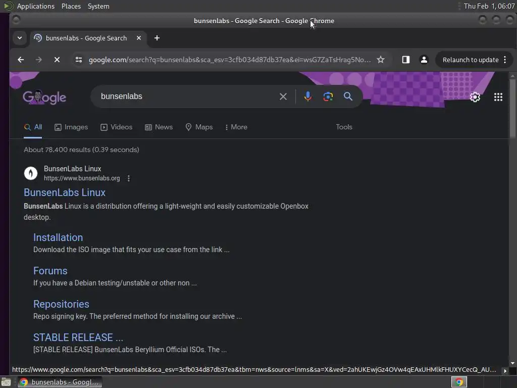This screenshot has width=517, height=388.
Task: Open the Places menu
Action: (x=71, y=6)
